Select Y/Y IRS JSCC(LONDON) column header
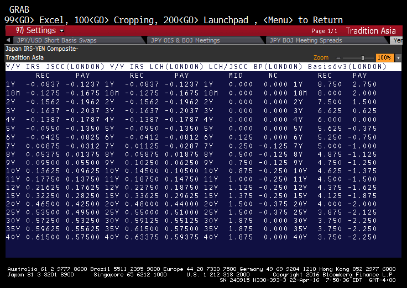Screen dimensions: 407x288 tap(55, 67)
